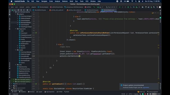Image resolution: width=170 pixels, height=95 pixels.
Task: Expand CommentAdapter class node arrow
Action: 18,16
